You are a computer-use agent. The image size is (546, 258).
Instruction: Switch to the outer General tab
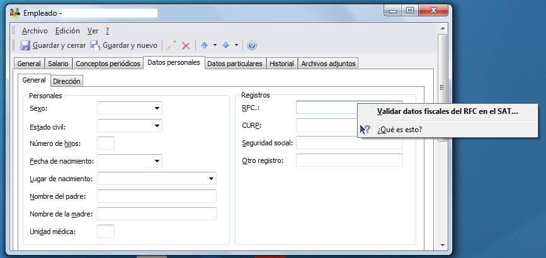point(29,64)
